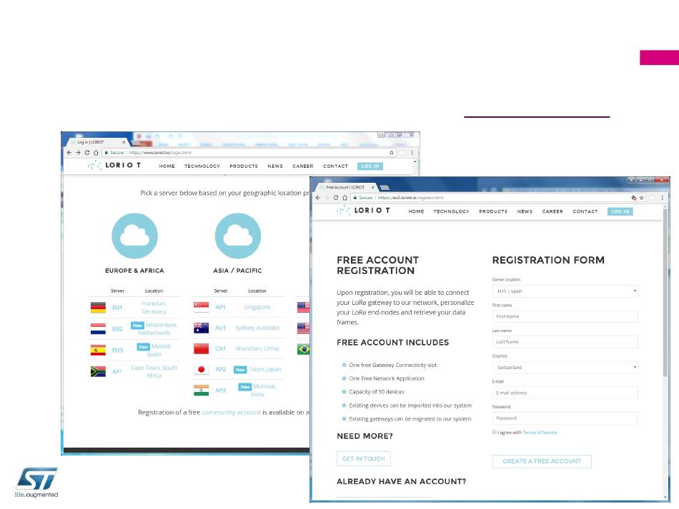Select the Log in | LORIOT browser tab
Image resolution: width=679 pixels, height=509 pixels.
(97, 142)
